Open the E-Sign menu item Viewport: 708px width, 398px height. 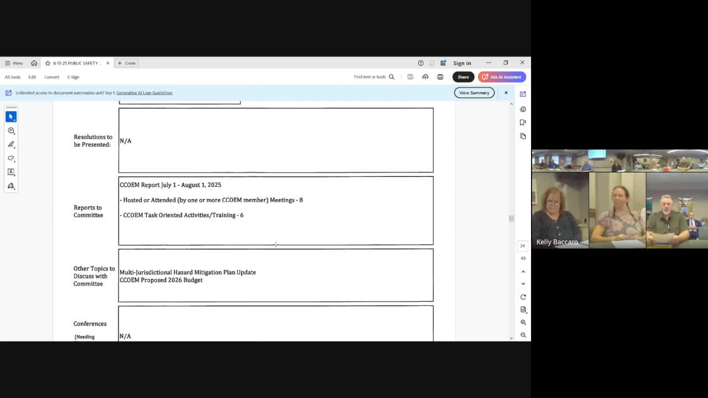73,77
